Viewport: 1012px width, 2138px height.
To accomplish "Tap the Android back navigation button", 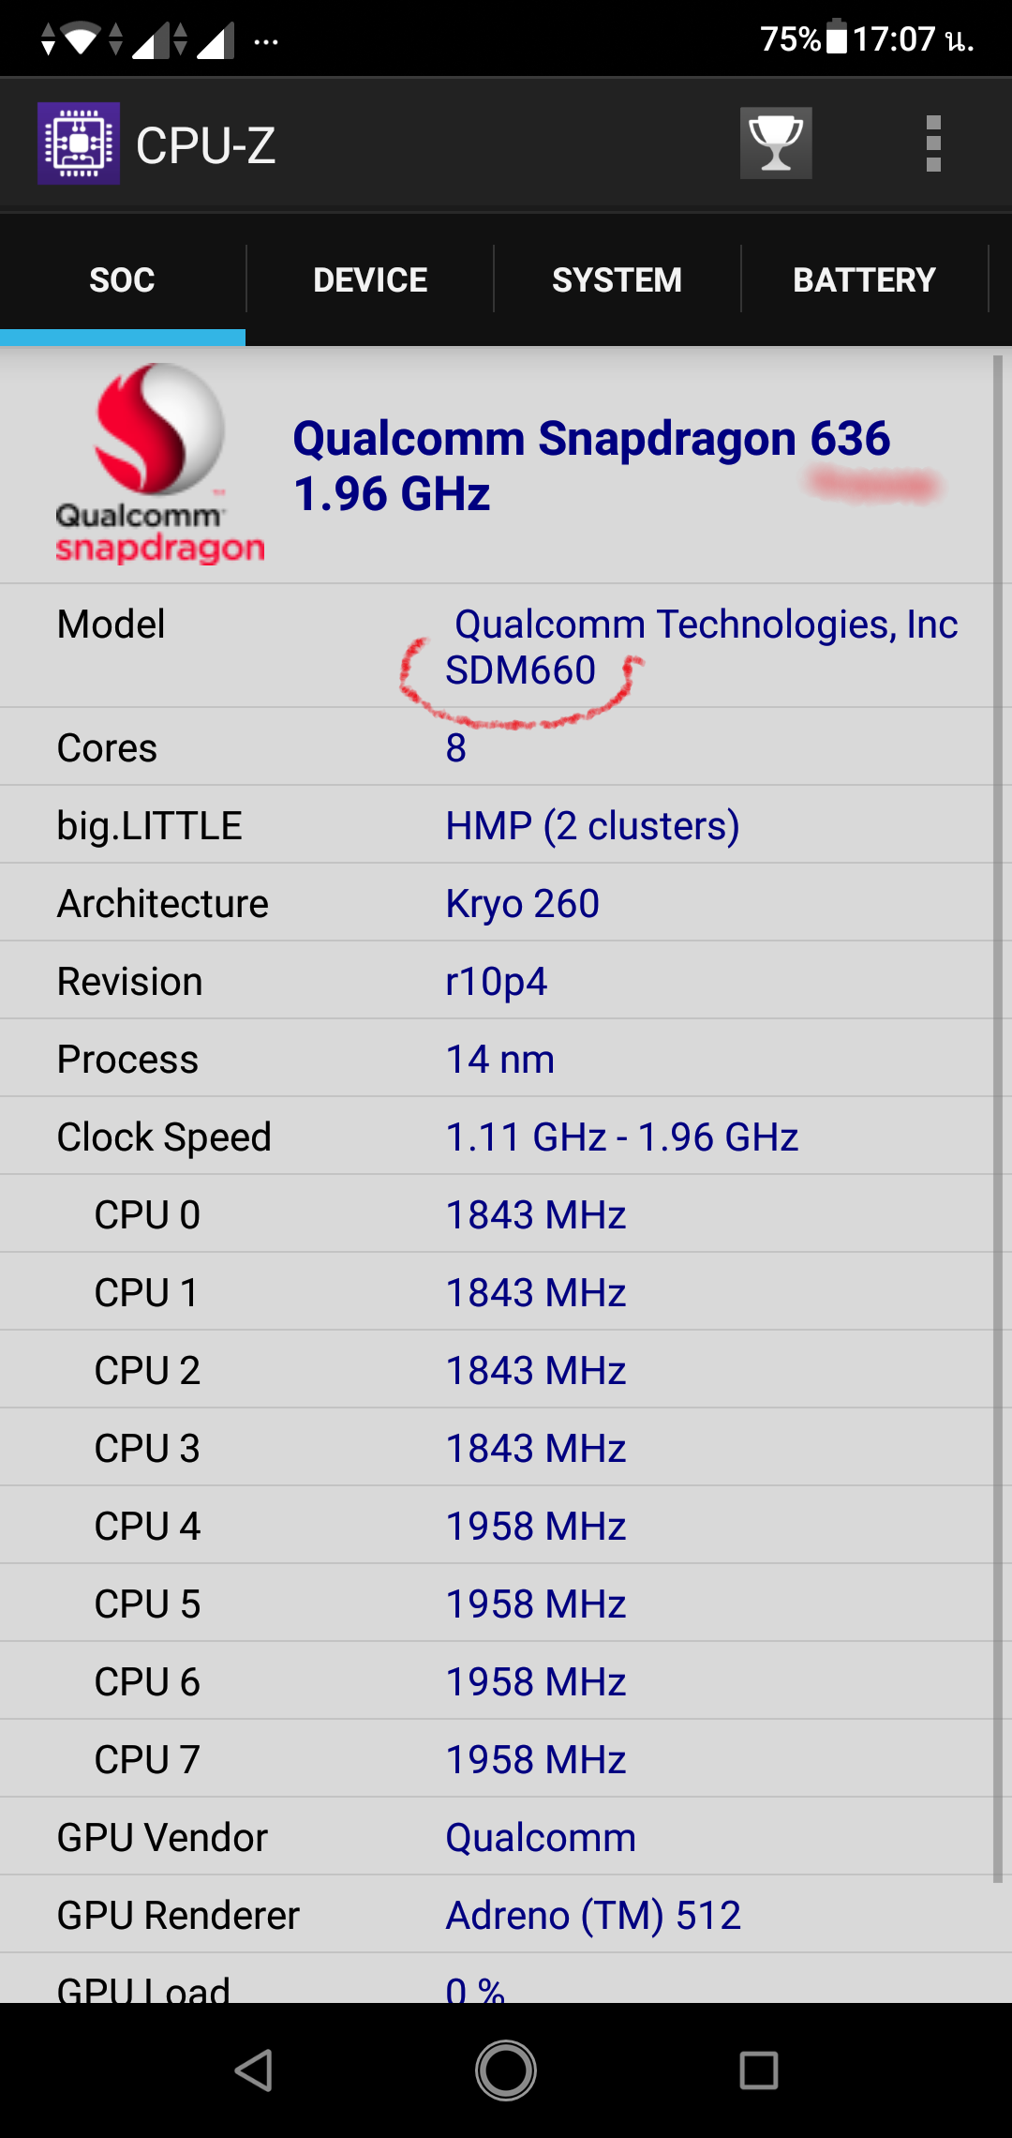I will (x=254, y=2070).
